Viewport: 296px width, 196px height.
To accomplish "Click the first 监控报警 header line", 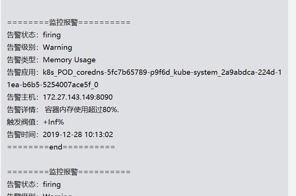I will 69,23.
